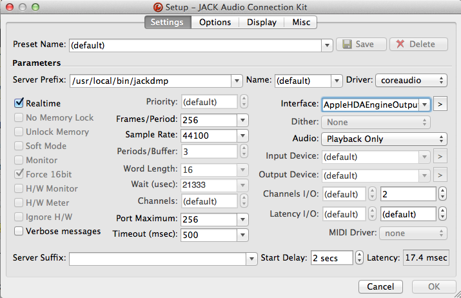Open the Interface dropdown arrow
This screenshot has width=461, height=298.
coord(424,104)
